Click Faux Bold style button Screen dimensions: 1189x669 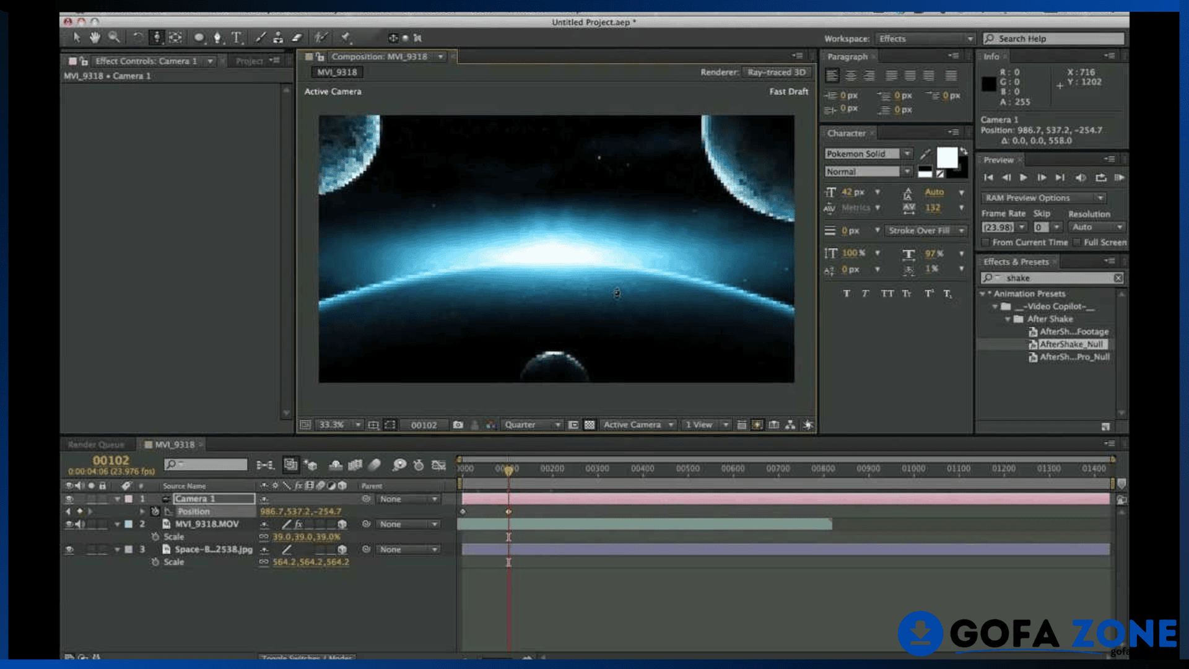[847, 294]
